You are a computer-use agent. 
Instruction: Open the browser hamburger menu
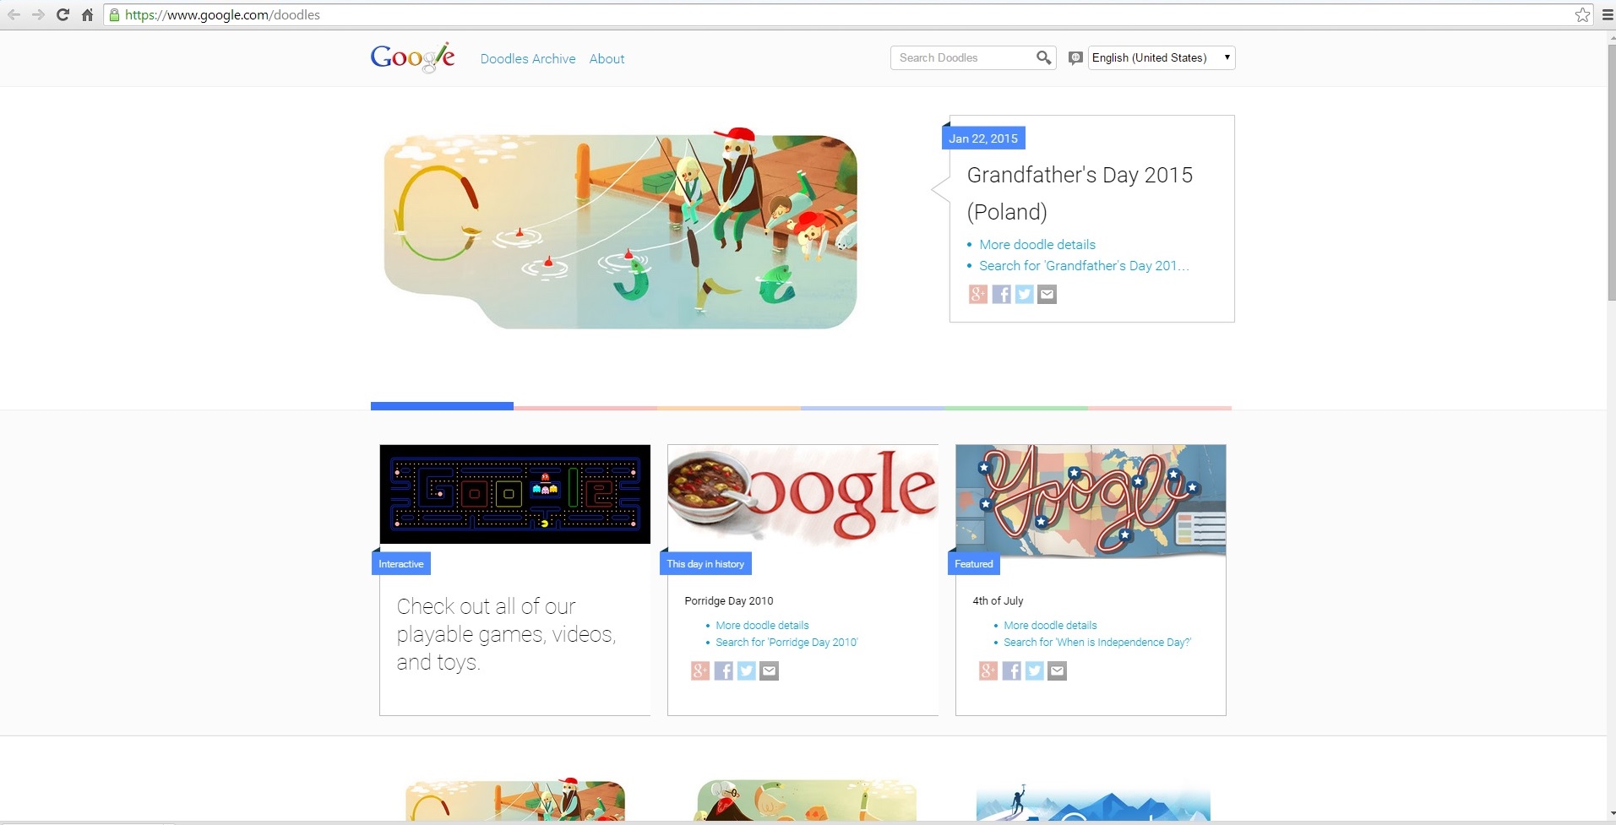click(x=1607, y=14)
